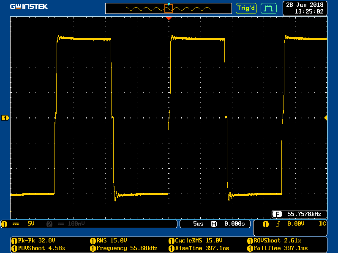Click the acquisition mode waveform icon
The width and height of the screenshot is (338, 253).
pos(269,8)
